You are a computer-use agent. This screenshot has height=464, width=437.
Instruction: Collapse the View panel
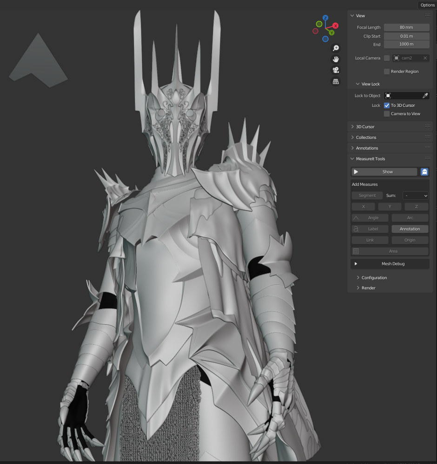[352, 16]
